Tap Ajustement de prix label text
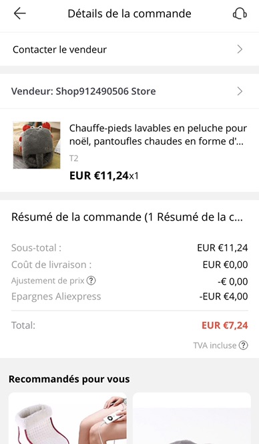 click(x=48, y=281)
